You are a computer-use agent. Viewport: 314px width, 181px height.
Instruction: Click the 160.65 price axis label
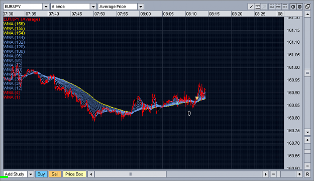click(293, 156)
